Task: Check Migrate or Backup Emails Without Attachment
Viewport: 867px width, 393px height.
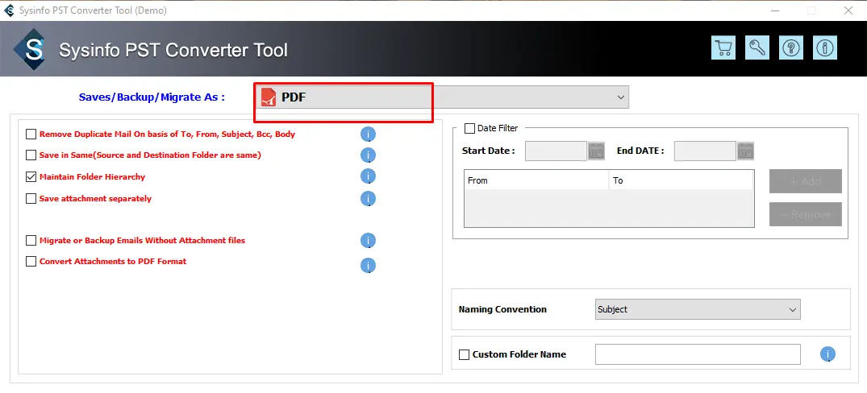Action: (x=31, y=241)
